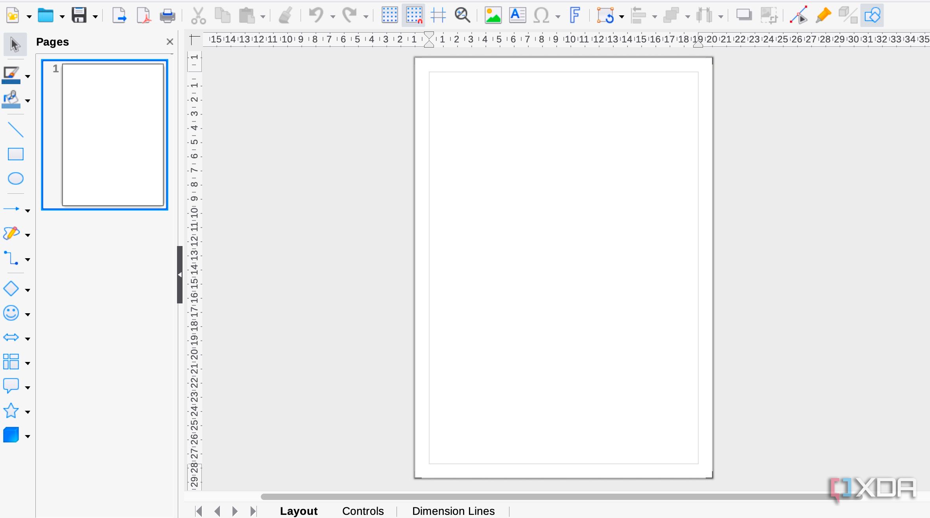Choose the Select arrow tool
The height and width of the screenshot is (518, 930).
click(x=15, y=44)
